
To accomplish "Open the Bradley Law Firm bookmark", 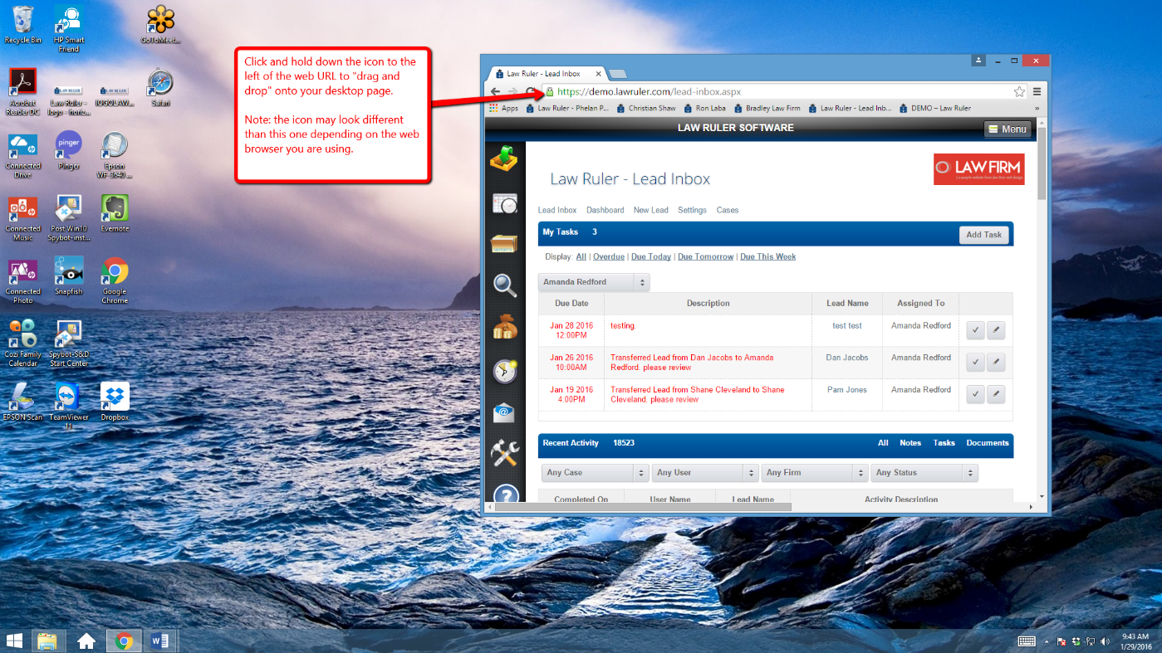I will 767,109.
